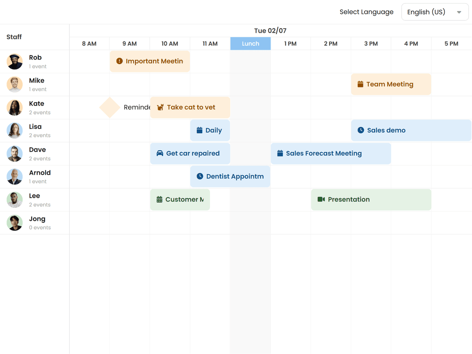Click the calendar grid icon on Customer event
The height and width of the screenshot is (354, 472).
[159, 200]
